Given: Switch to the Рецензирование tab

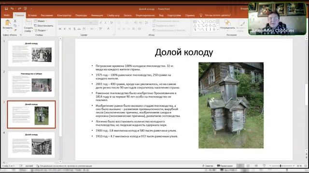Looking at the screenshot, I should click(145, 15).
